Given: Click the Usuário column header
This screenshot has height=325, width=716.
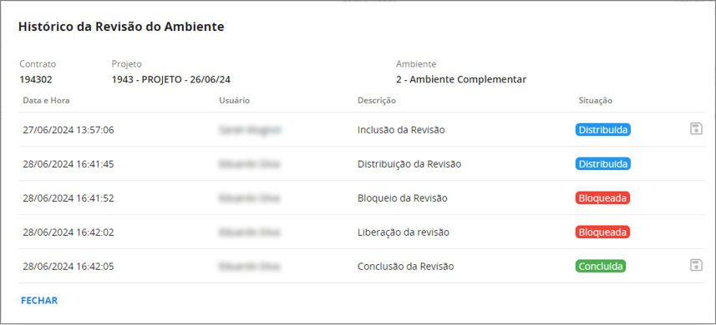Looking at the screenshot, I should pyautogui.click(x=234, y=101).
